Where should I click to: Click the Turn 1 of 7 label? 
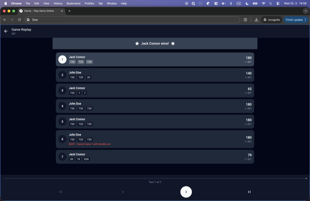[155, 182]
